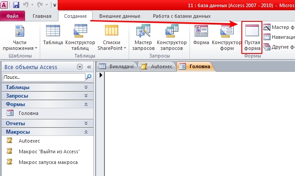Create a new Форма
The width and height of the screenshot is (295, 176).
coord(201,35)
